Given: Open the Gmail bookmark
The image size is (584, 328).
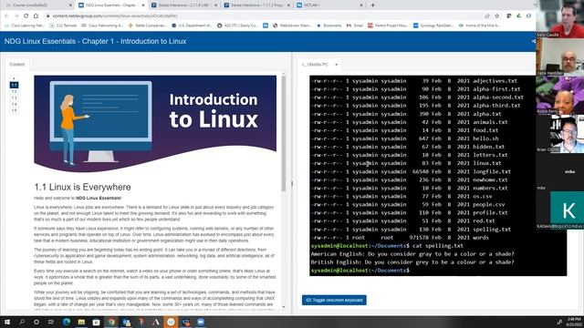Looking at the screenshot, I should [x=355, y=26].
